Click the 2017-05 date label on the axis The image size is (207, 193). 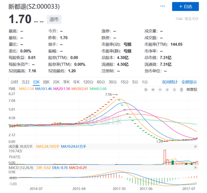[x=119, y=188]
